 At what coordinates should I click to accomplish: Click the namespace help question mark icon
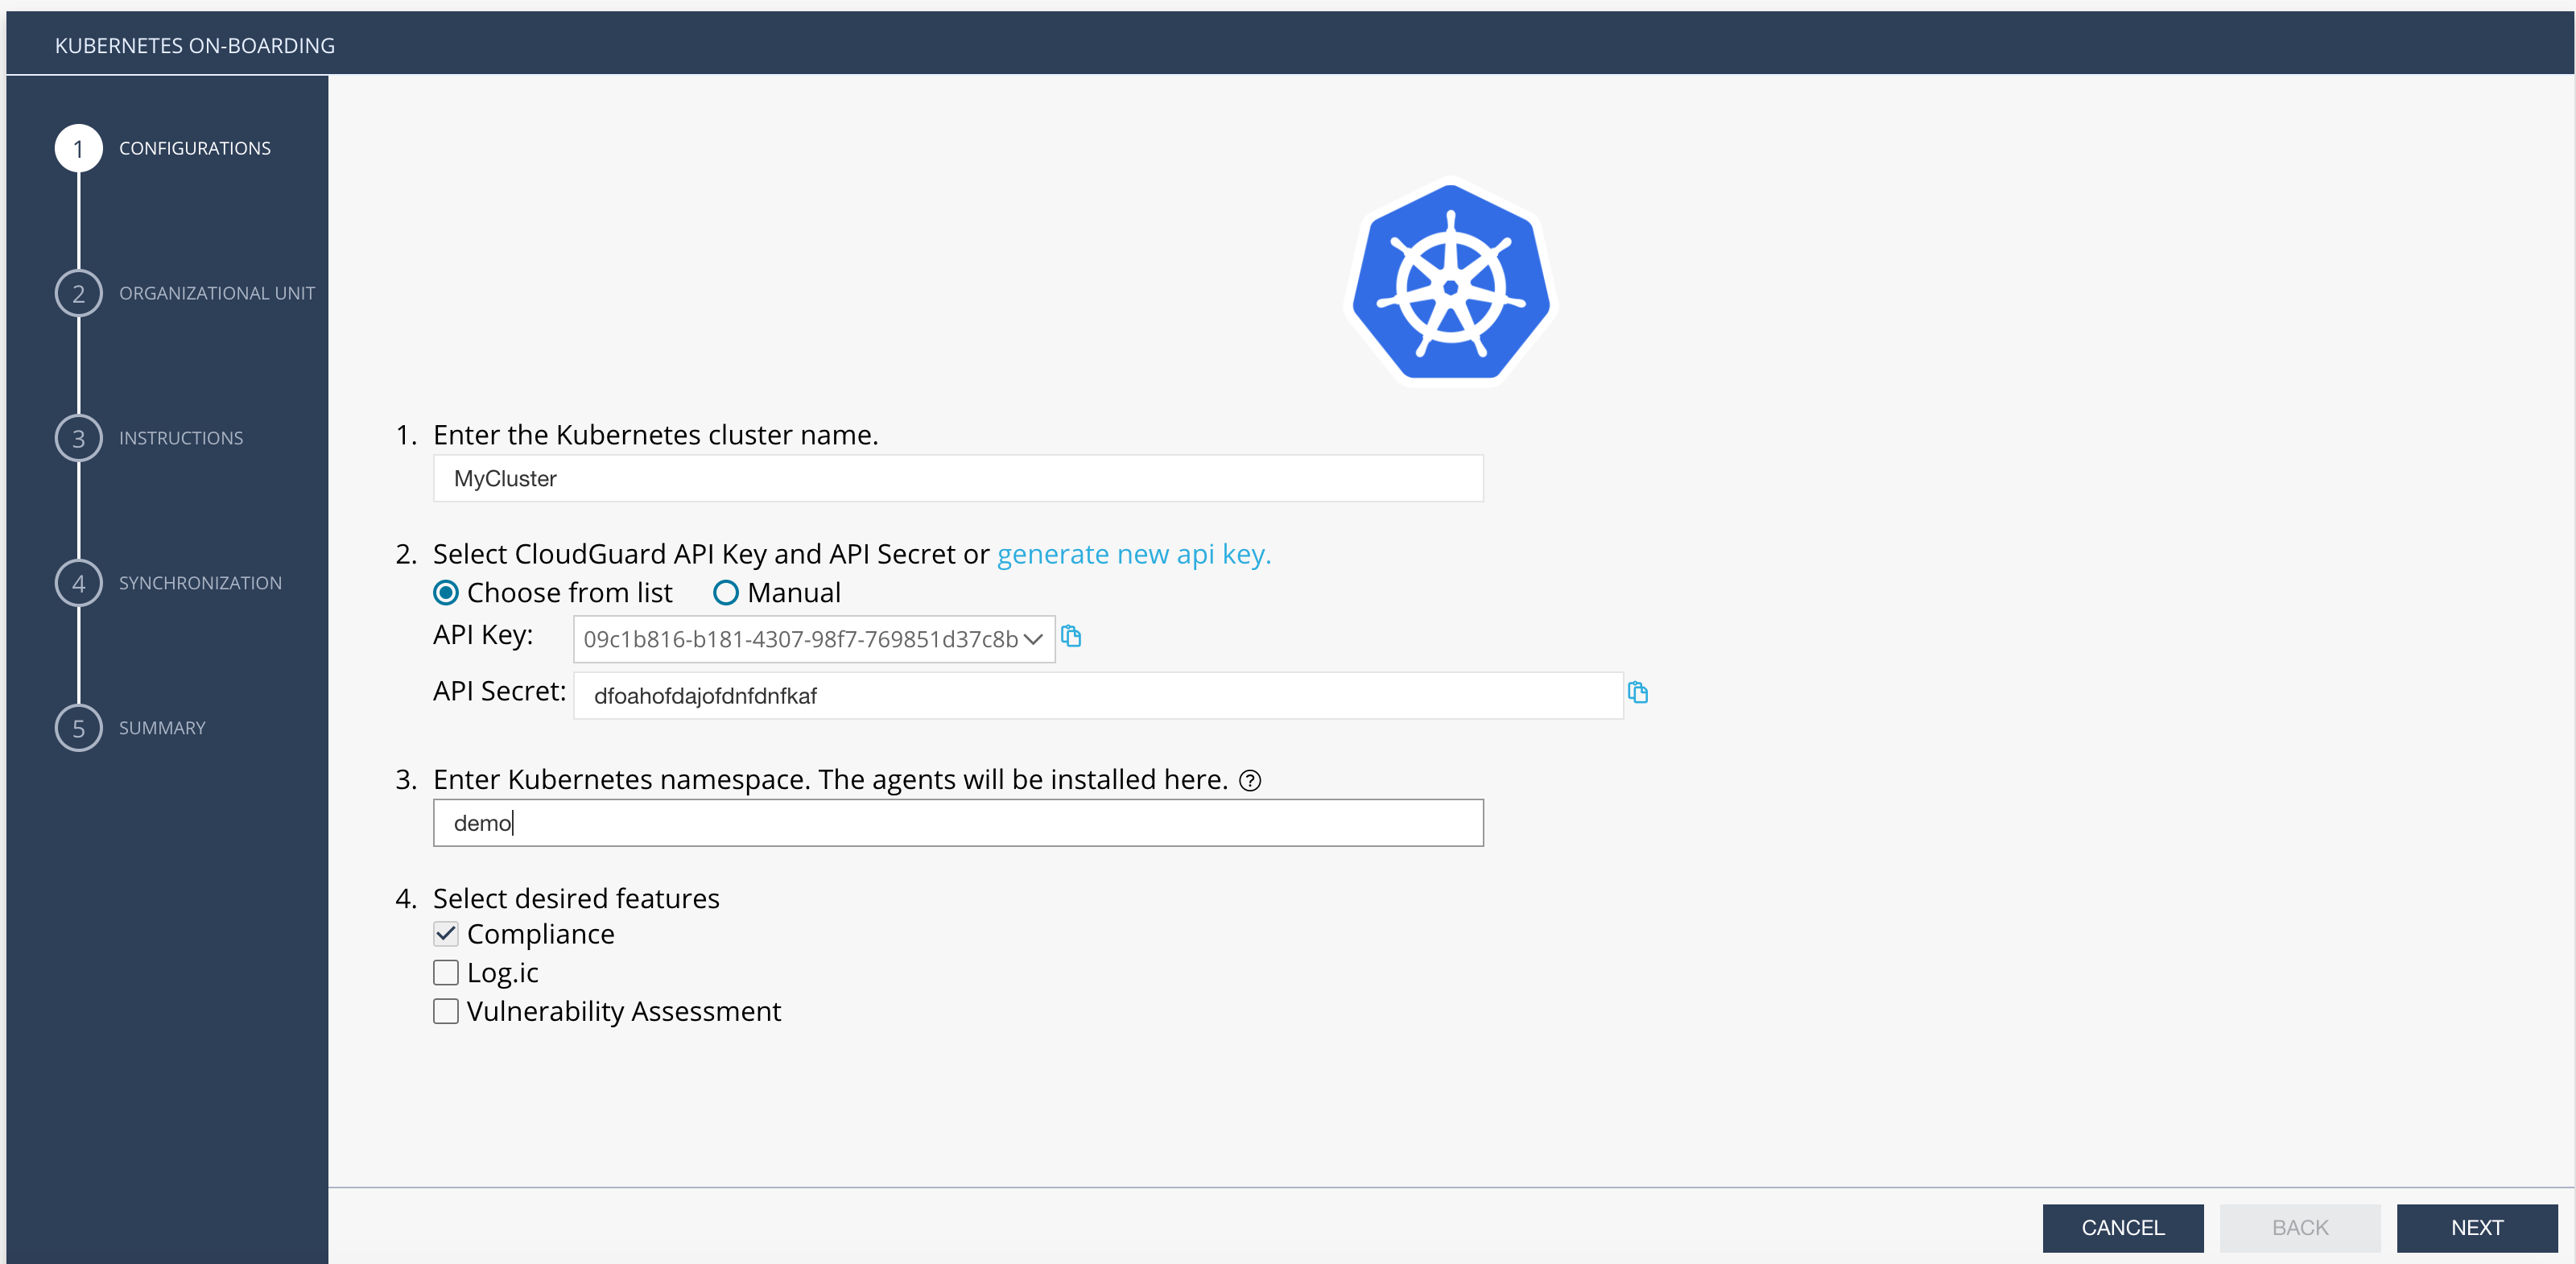click(1249, 781)
